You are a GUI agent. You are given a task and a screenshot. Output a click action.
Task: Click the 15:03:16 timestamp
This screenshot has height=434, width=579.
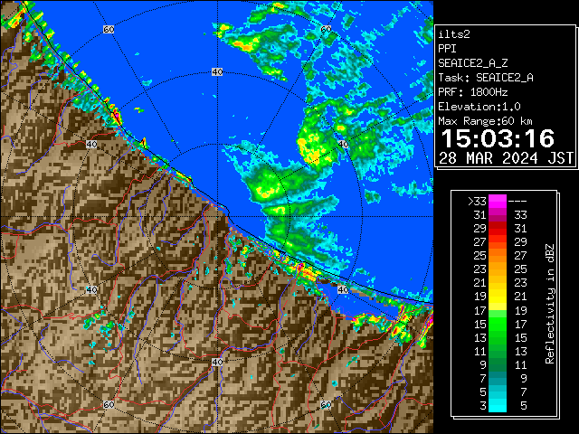tap(498, 138)
